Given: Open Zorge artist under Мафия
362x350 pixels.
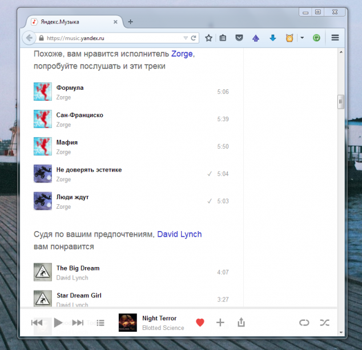Looking at the screenshot, I should (63, 152).
